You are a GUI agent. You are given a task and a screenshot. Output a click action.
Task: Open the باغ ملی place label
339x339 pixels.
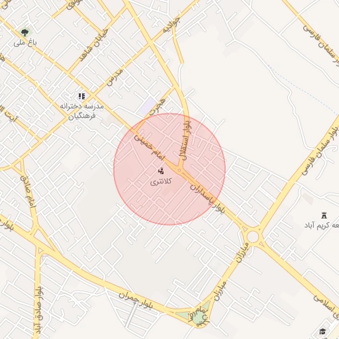coord(25,43)
